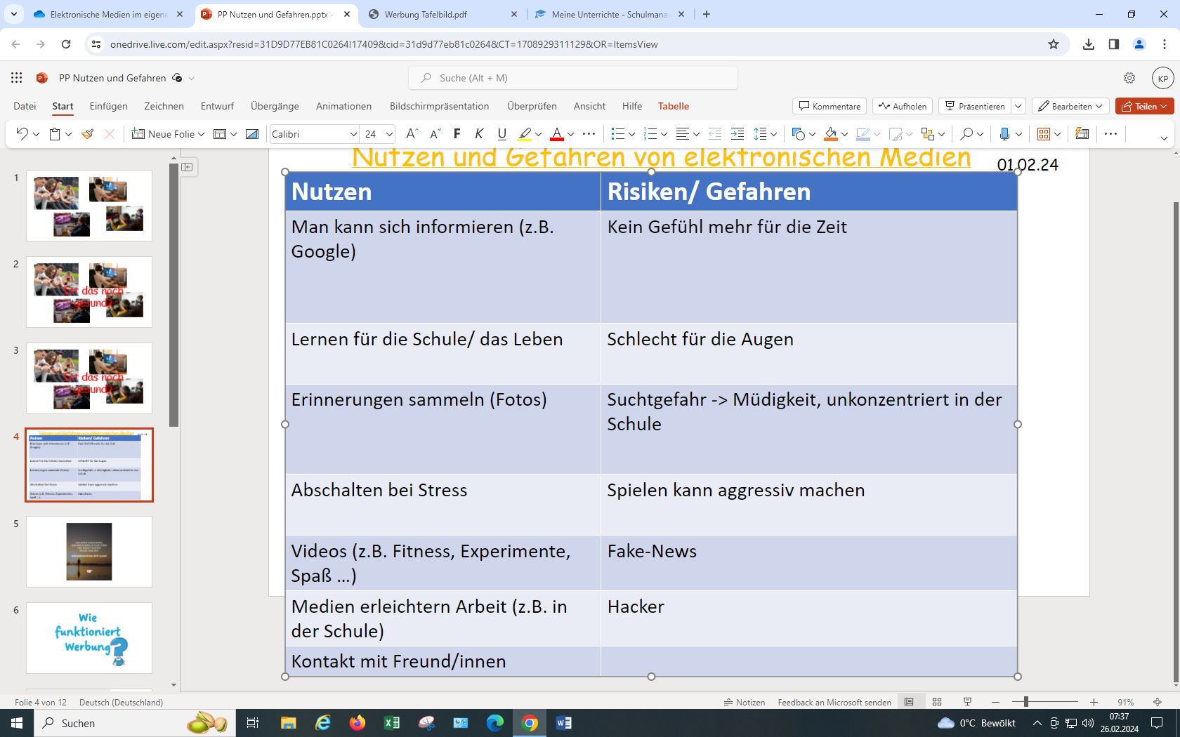Click the zoom slider handle in status bar
The image size is (1180, 737).
coord(1026,702)
